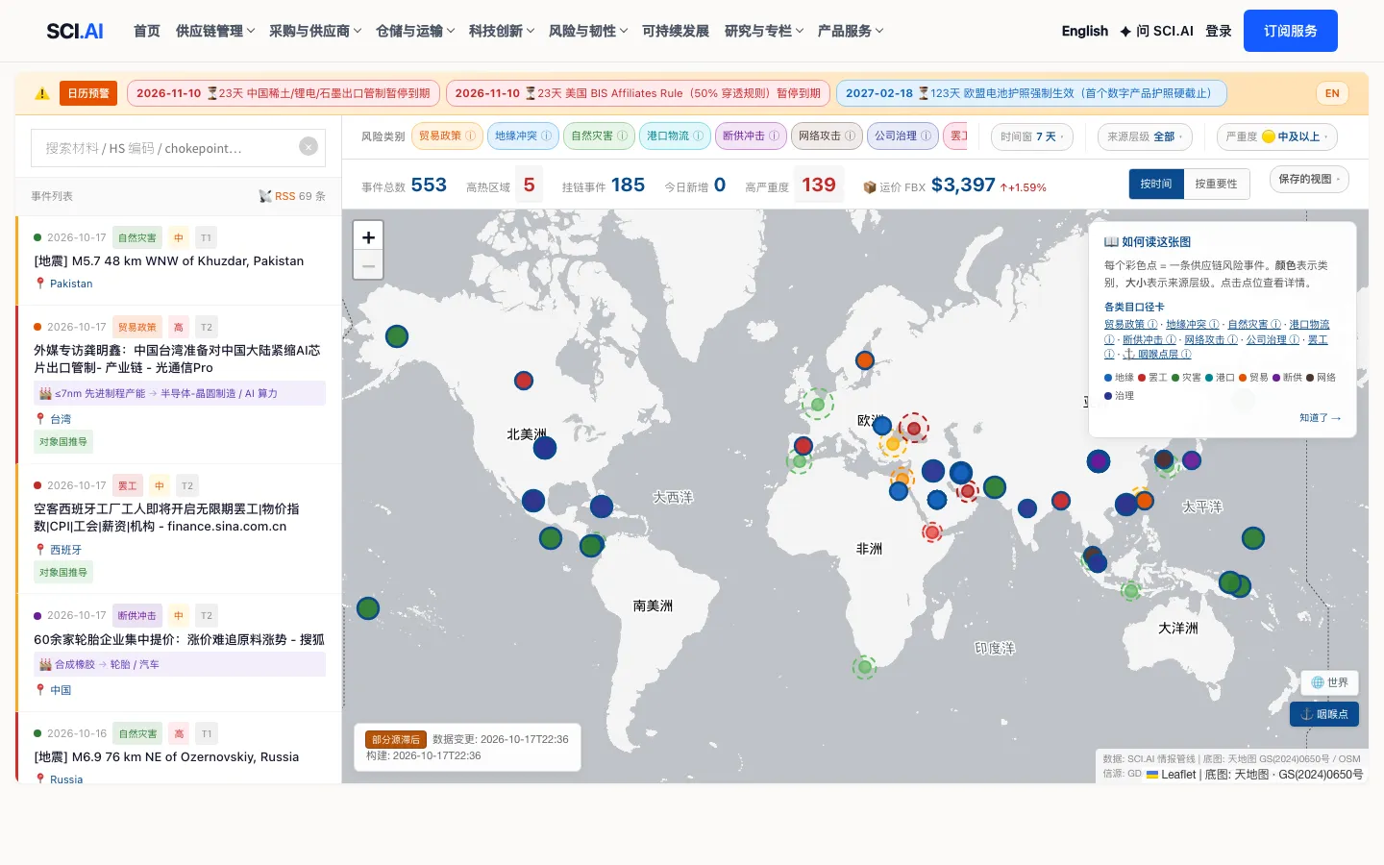Switch to 按重要性 sorting tab
The height and width of the screenshot is (865, 1384).
[1217, 184]
